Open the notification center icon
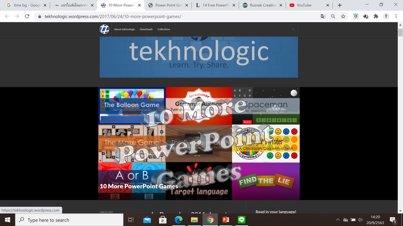Screen dimensions: 403x226 pyautogui.click(x=393, y=220)
